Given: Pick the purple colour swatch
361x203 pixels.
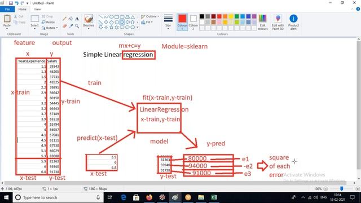Looking at the screenshot, I should (254, 16).
